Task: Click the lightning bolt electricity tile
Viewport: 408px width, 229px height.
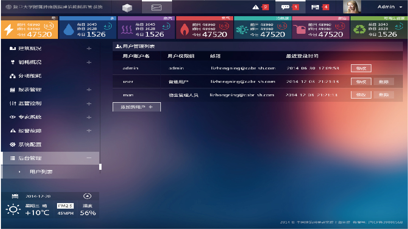Action: [29, 29]
